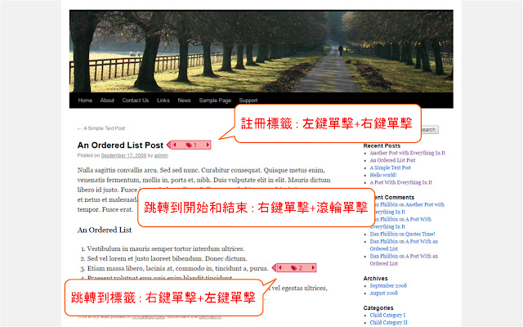The image size is (523, 327).
Task: Click the left arrow on tag marker 2
Action: [x=279, y=267]
